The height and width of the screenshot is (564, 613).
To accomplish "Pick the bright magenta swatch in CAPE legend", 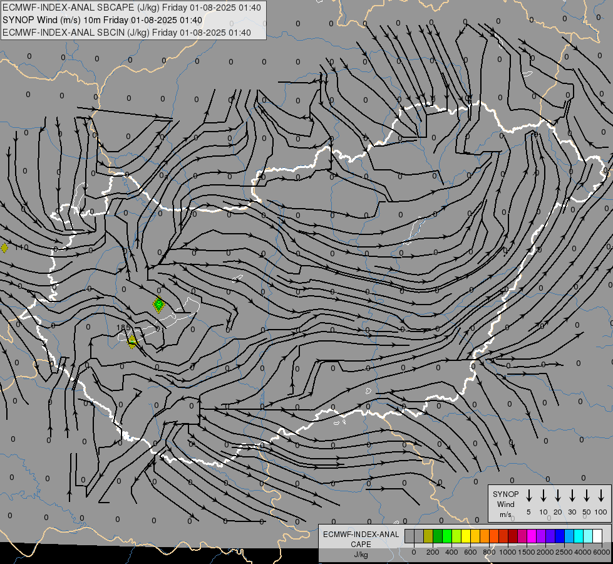I will pyautogui.click(x=532, y=536).
